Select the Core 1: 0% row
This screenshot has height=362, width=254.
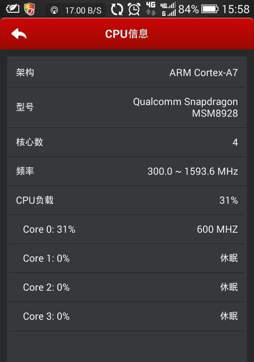(x=127, y=258)
